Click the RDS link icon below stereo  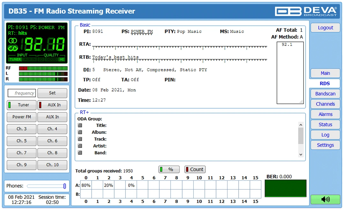[13, 48]
